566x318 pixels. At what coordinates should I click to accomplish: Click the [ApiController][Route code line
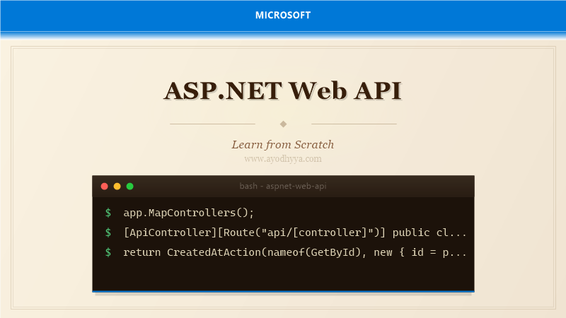point(295,232)
